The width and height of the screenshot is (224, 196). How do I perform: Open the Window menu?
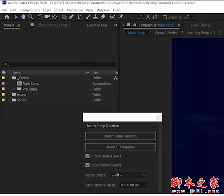click(103, 10)
